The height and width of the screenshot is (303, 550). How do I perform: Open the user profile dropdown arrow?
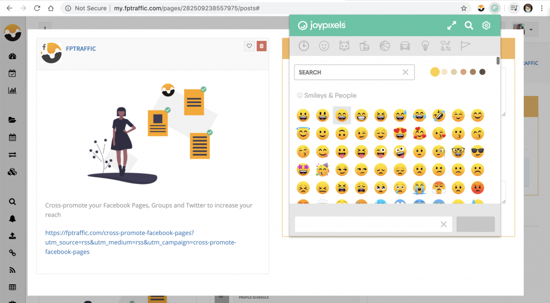531,29
